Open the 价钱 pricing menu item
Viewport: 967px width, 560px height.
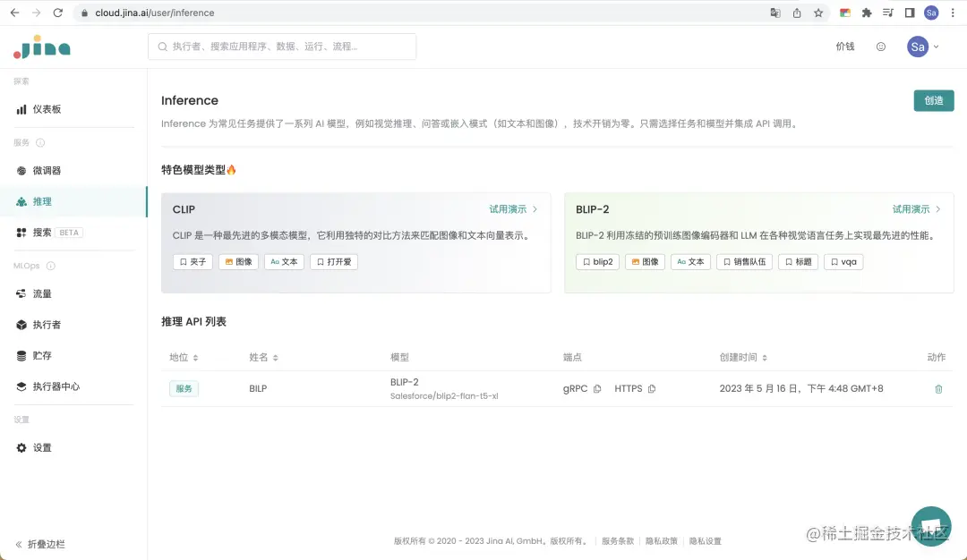(844, 46)
